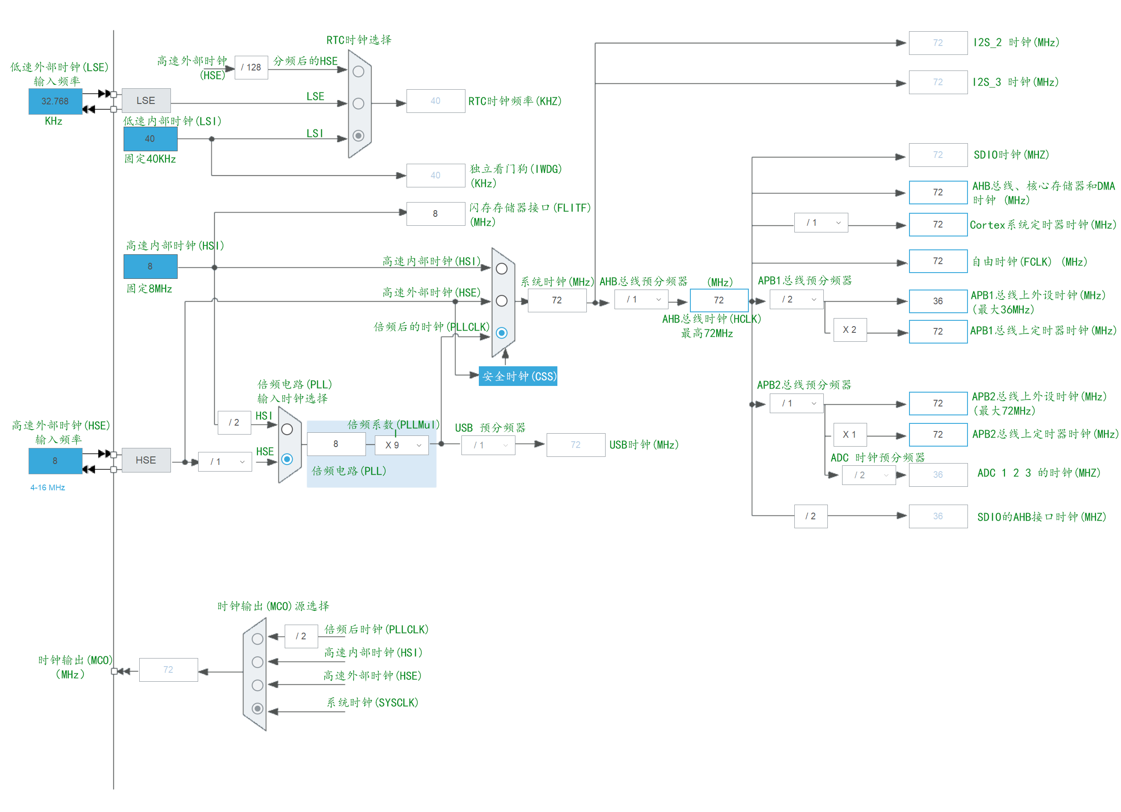This screenshot has width=1121, height=812.
Task: Select HSE as MCO output source
Action: point(257,685)
